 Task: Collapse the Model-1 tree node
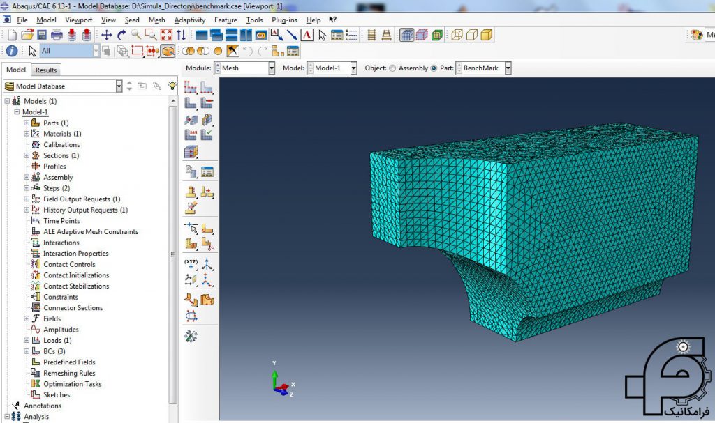click(17, 112)
